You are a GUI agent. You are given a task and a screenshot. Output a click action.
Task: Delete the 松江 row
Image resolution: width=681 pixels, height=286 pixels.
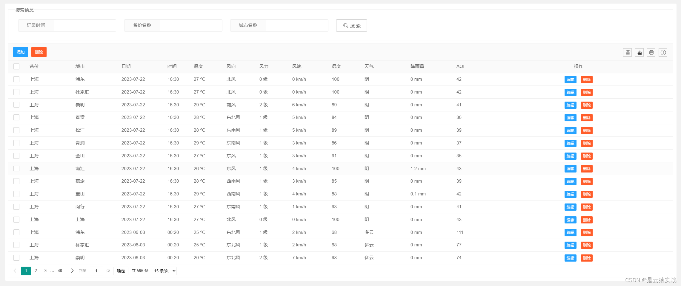(587, 130)
